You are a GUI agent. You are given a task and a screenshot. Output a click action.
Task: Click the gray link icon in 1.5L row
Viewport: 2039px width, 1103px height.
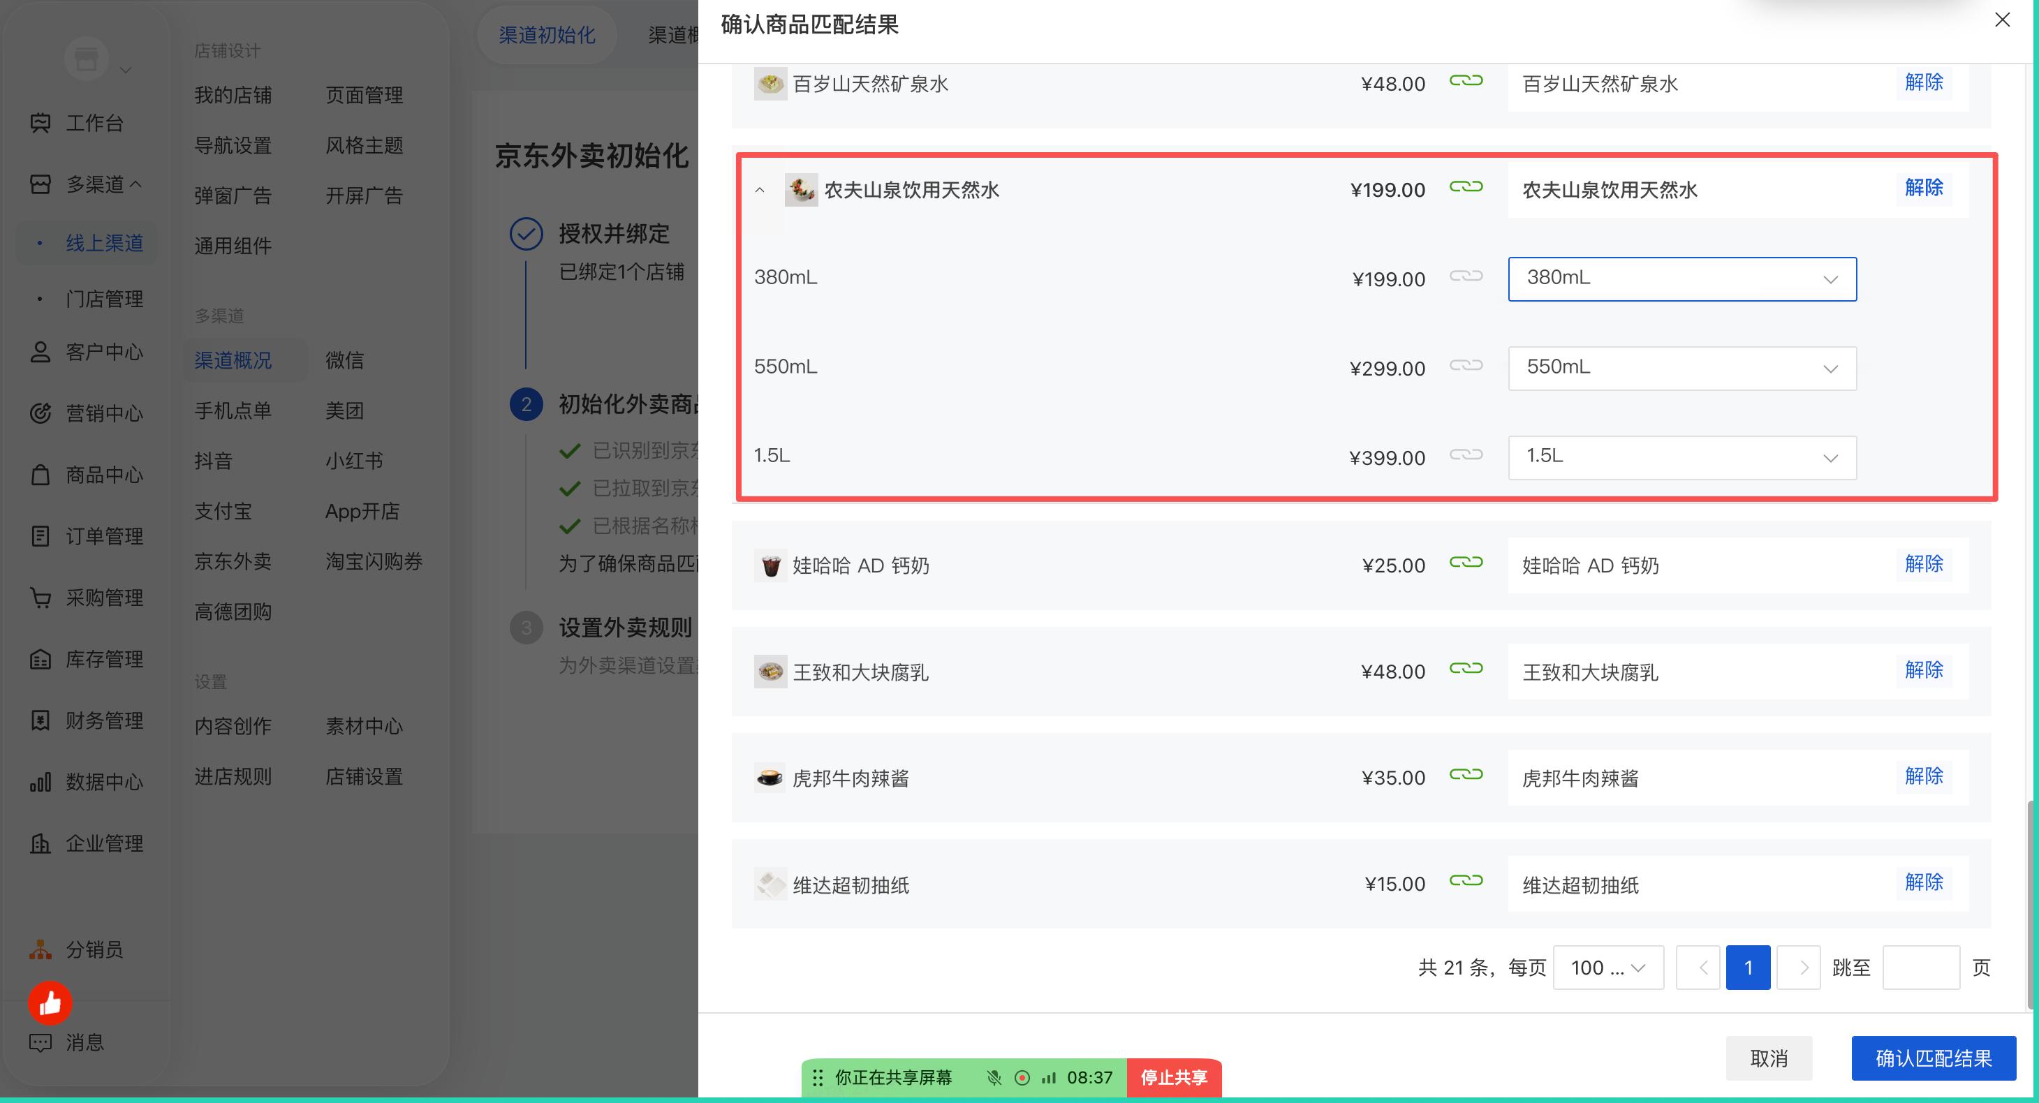click(x=1466, y=455)
